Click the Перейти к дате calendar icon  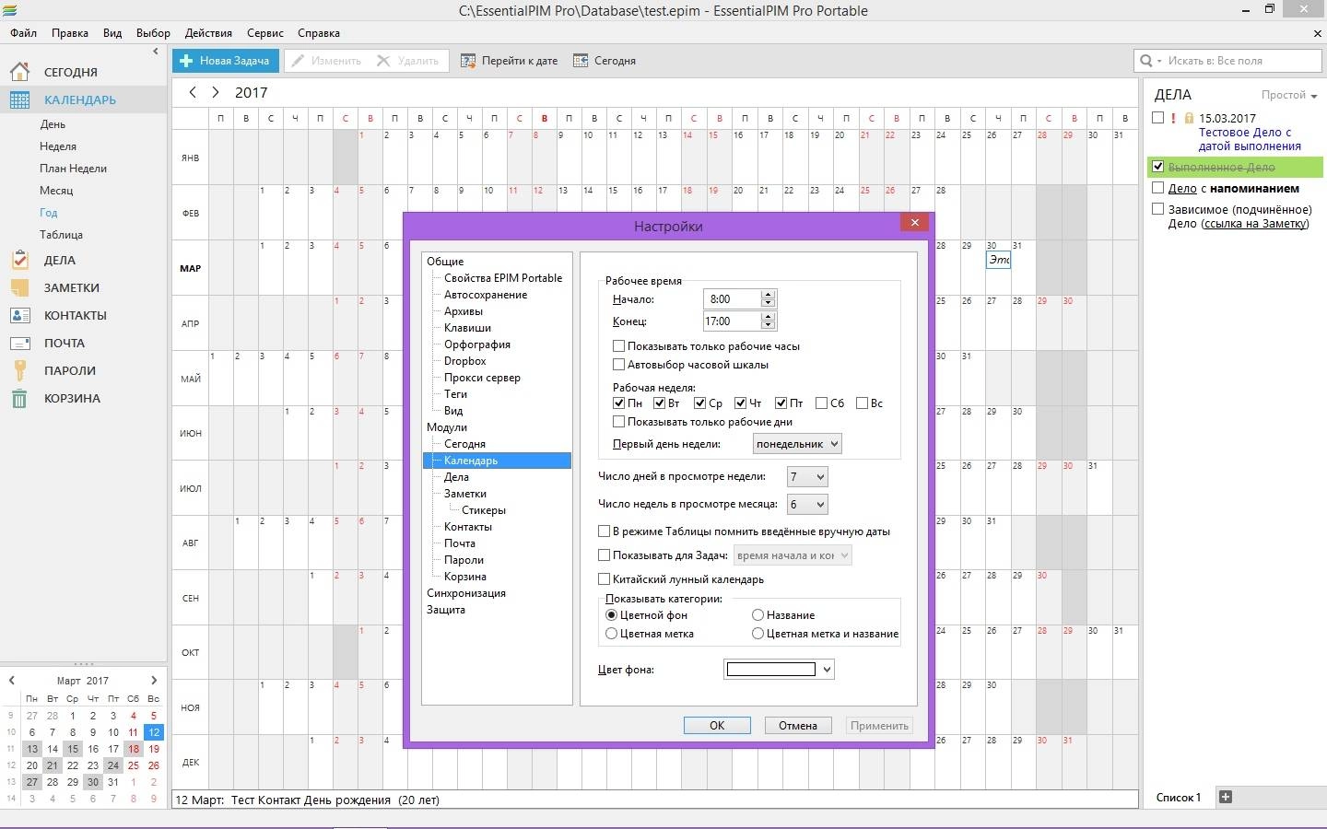[468, 61]
